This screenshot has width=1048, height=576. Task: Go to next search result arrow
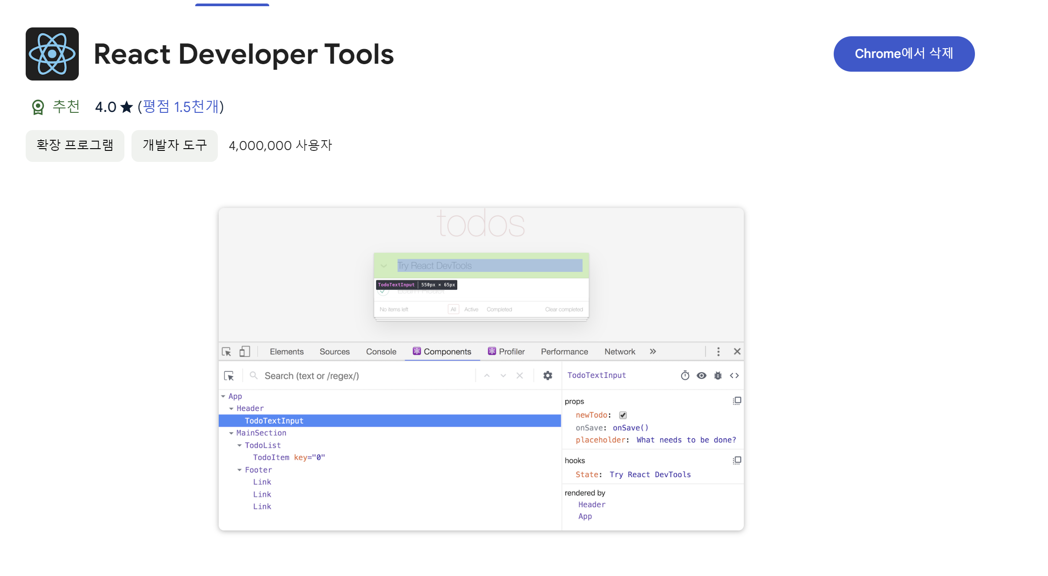tap(503, 376)
